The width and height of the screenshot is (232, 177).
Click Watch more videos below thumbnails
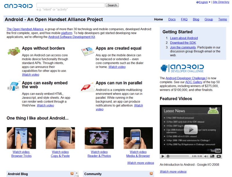tap(141, 163)
